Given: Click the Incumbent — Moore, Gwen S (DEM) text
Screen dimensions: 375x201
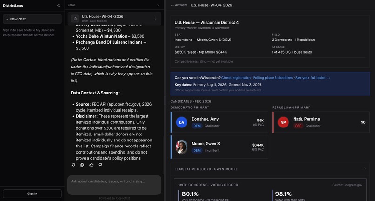Looking at the screenshot, I should coord(203,40).
